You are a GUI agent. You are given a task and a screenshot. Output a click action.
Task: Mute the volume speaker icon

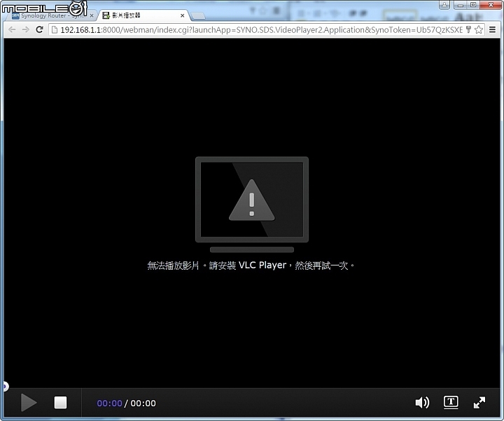pyautogui.click(x=422, y=402)
